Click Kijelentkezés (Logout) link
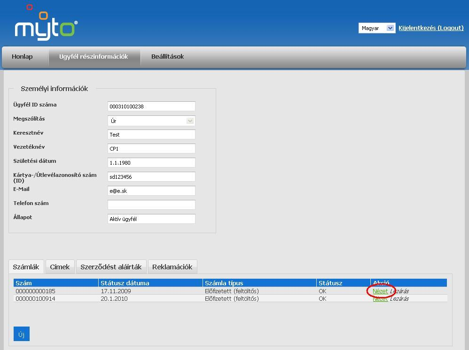Viewport: 469px width, 350px height. tap(431, 28)
